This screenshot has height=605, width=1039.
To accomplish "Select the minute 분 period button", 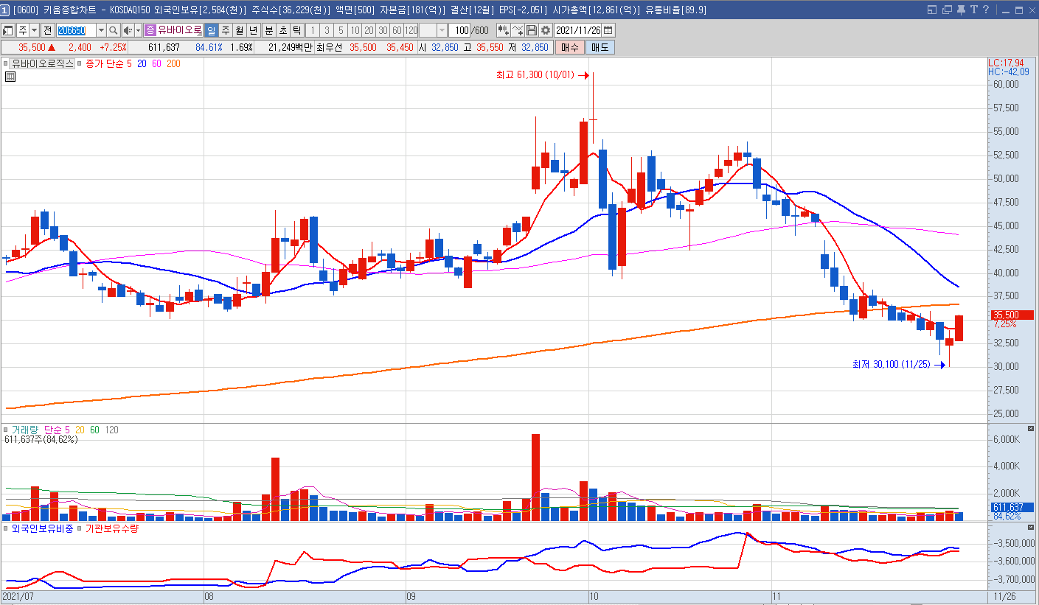I will point(269,30).
